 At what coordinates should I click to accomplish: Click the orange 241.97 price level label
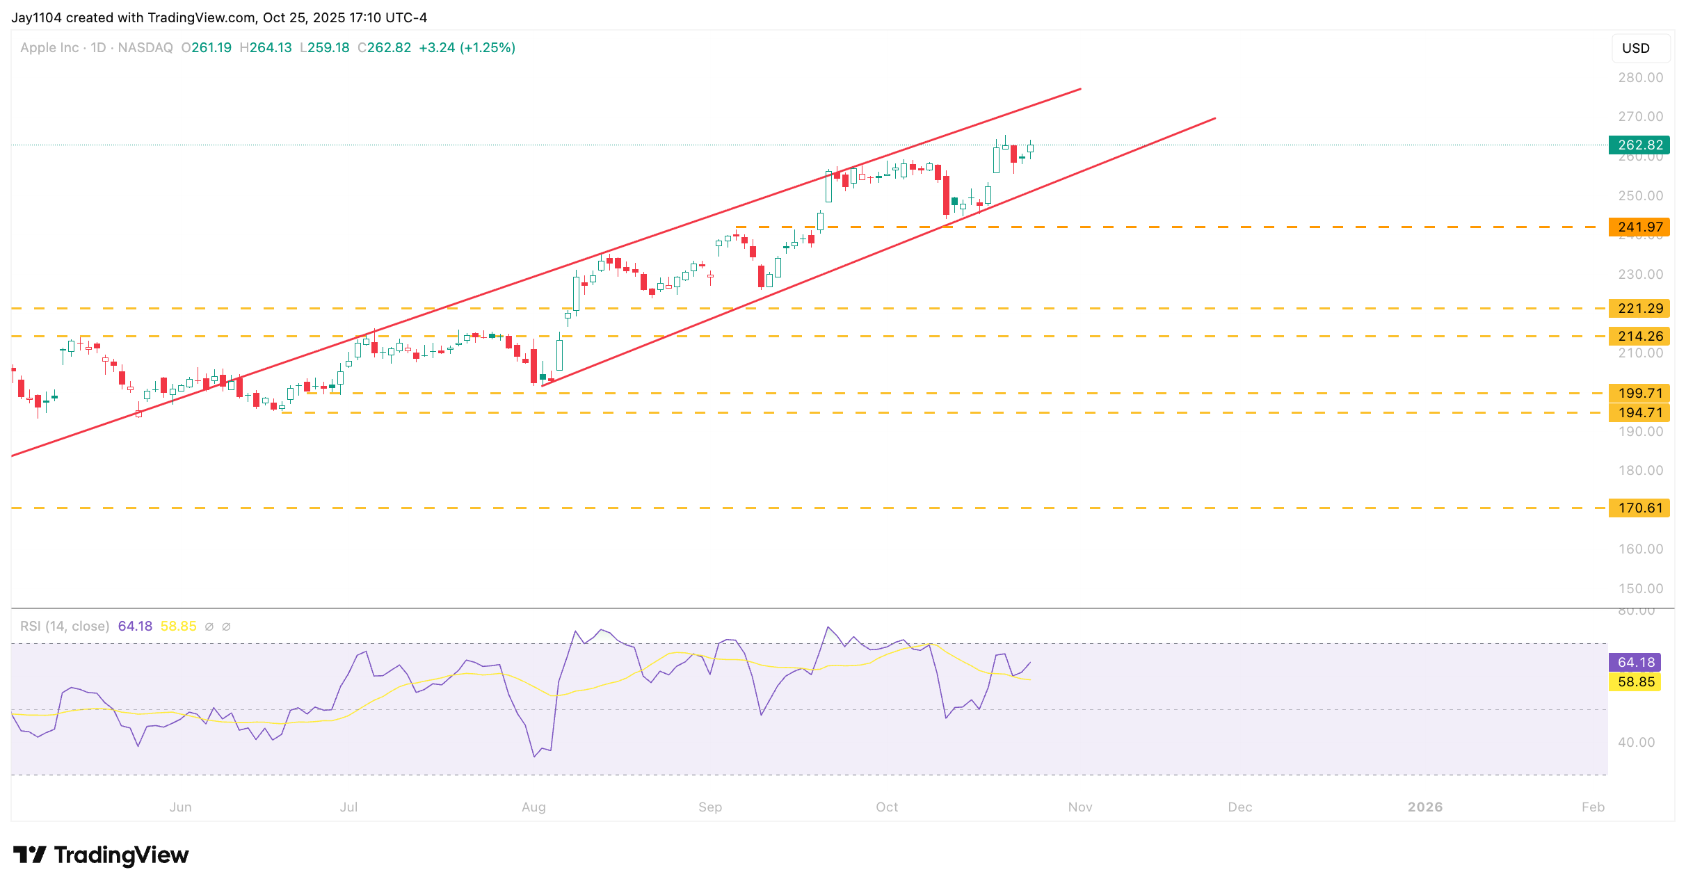[x=1639, y=227]
